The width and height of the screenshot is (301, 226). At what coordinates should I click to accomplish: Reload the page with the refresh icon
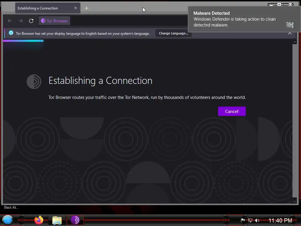tap(31, 21)
